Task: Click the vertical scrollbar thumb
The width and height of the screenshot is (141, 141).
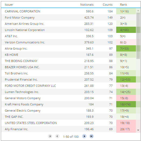Action: [x=138, y=36]
